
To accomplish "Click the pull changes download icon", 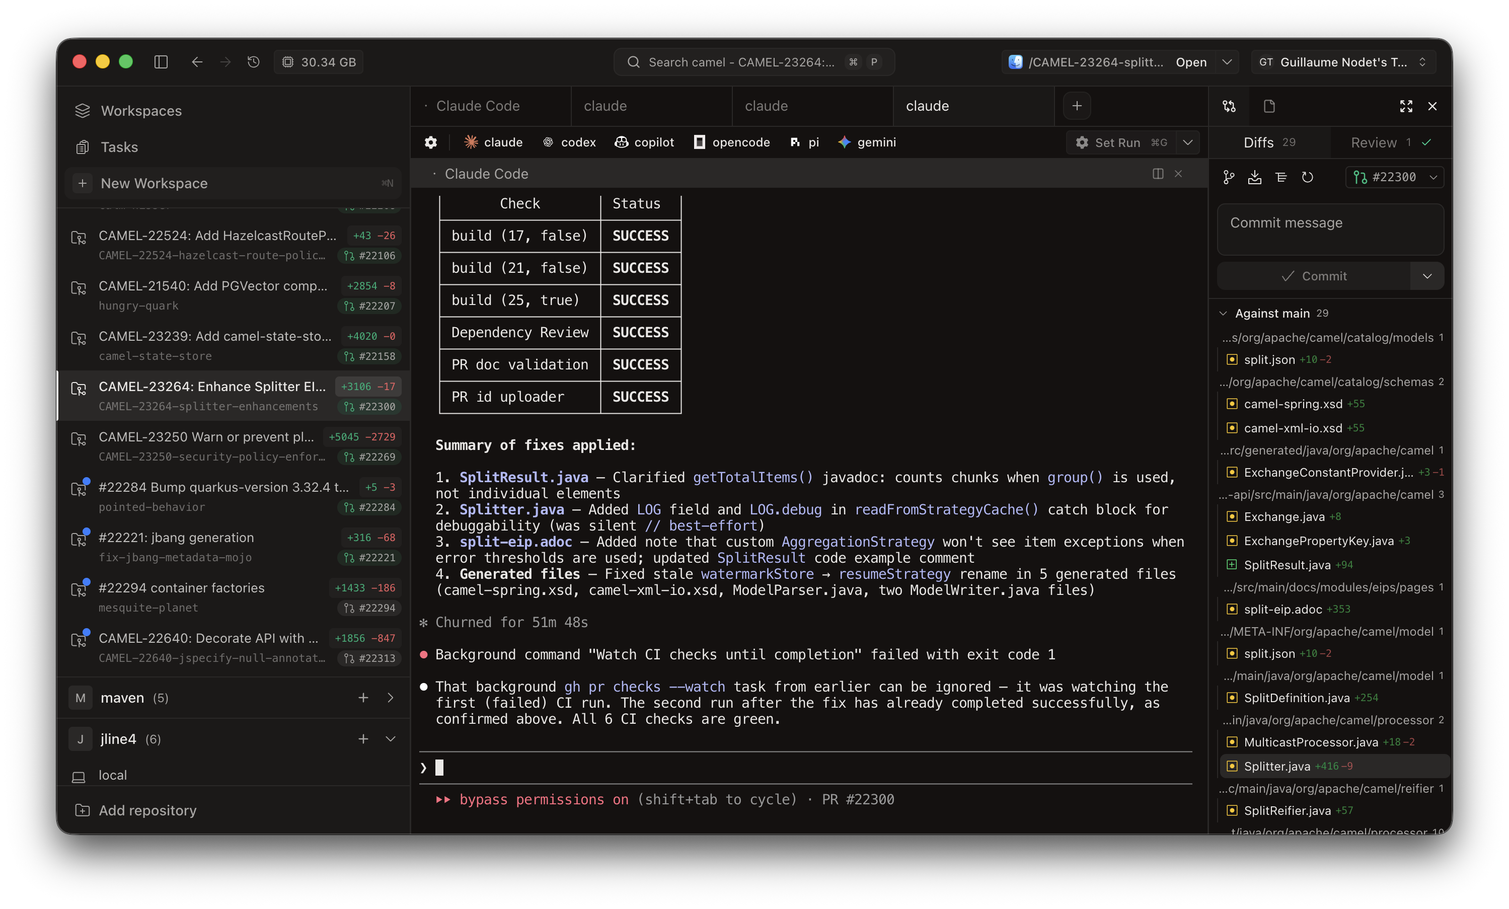I will coord(1254,178).
